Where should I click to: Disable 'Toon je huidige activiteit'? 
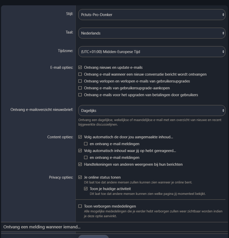click(86, 189)
